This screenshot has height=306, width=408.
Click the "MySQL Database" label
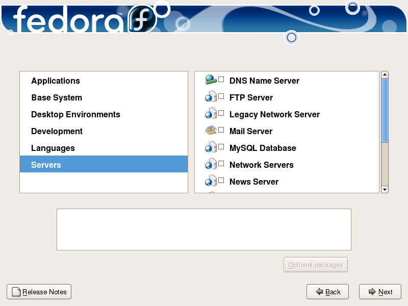[x=263, y=148]
